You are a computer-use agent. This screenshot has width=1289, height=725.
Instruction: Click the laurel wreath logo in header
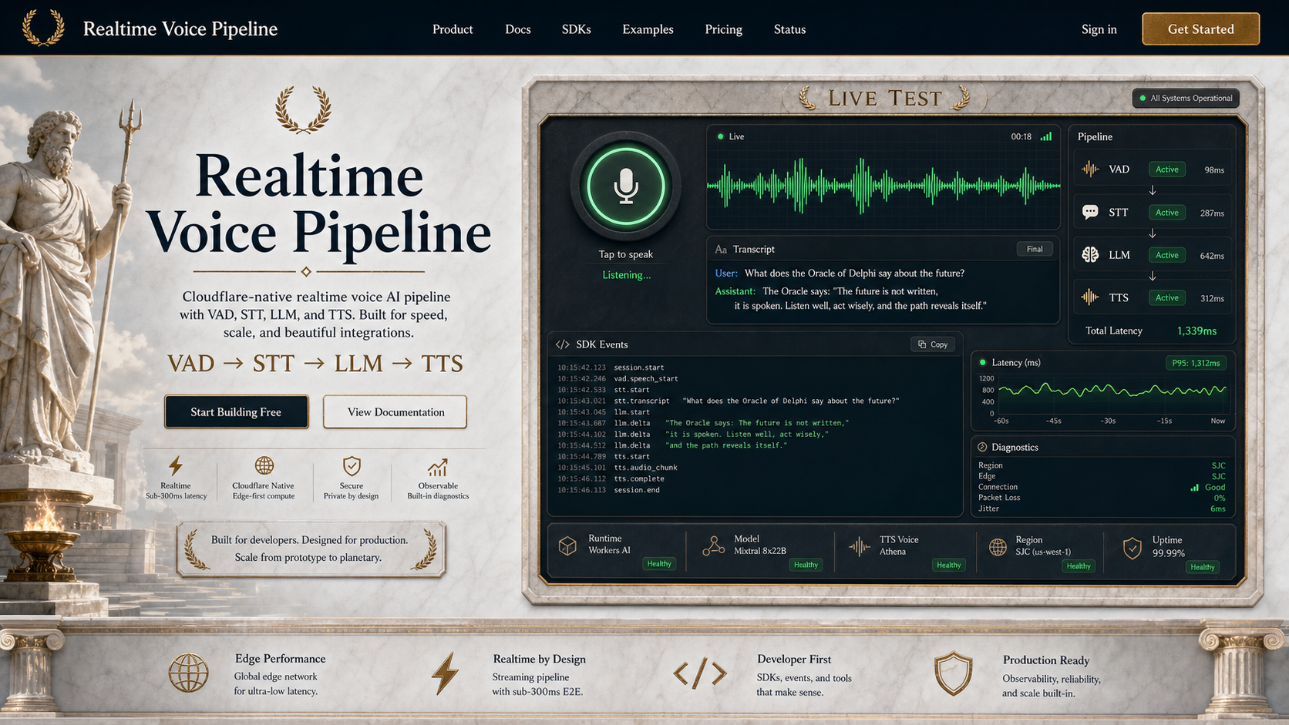(x=42, y=28)
